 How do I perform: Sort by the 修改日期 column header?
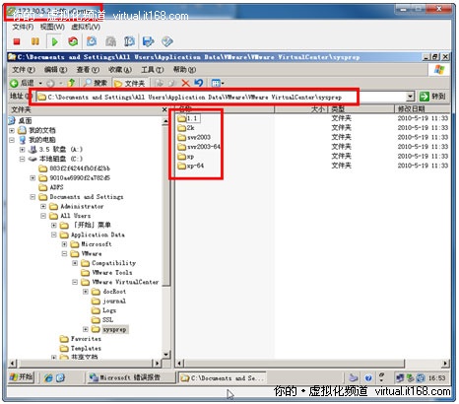click(422, 109)
